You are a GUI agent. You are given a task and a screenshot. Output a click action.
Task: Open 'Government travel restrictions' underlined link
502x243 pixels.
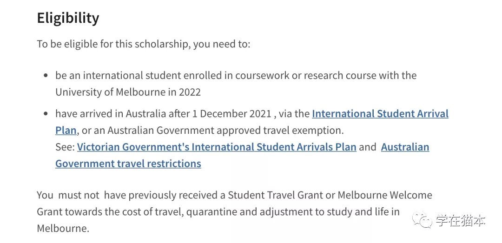point(128,164)
